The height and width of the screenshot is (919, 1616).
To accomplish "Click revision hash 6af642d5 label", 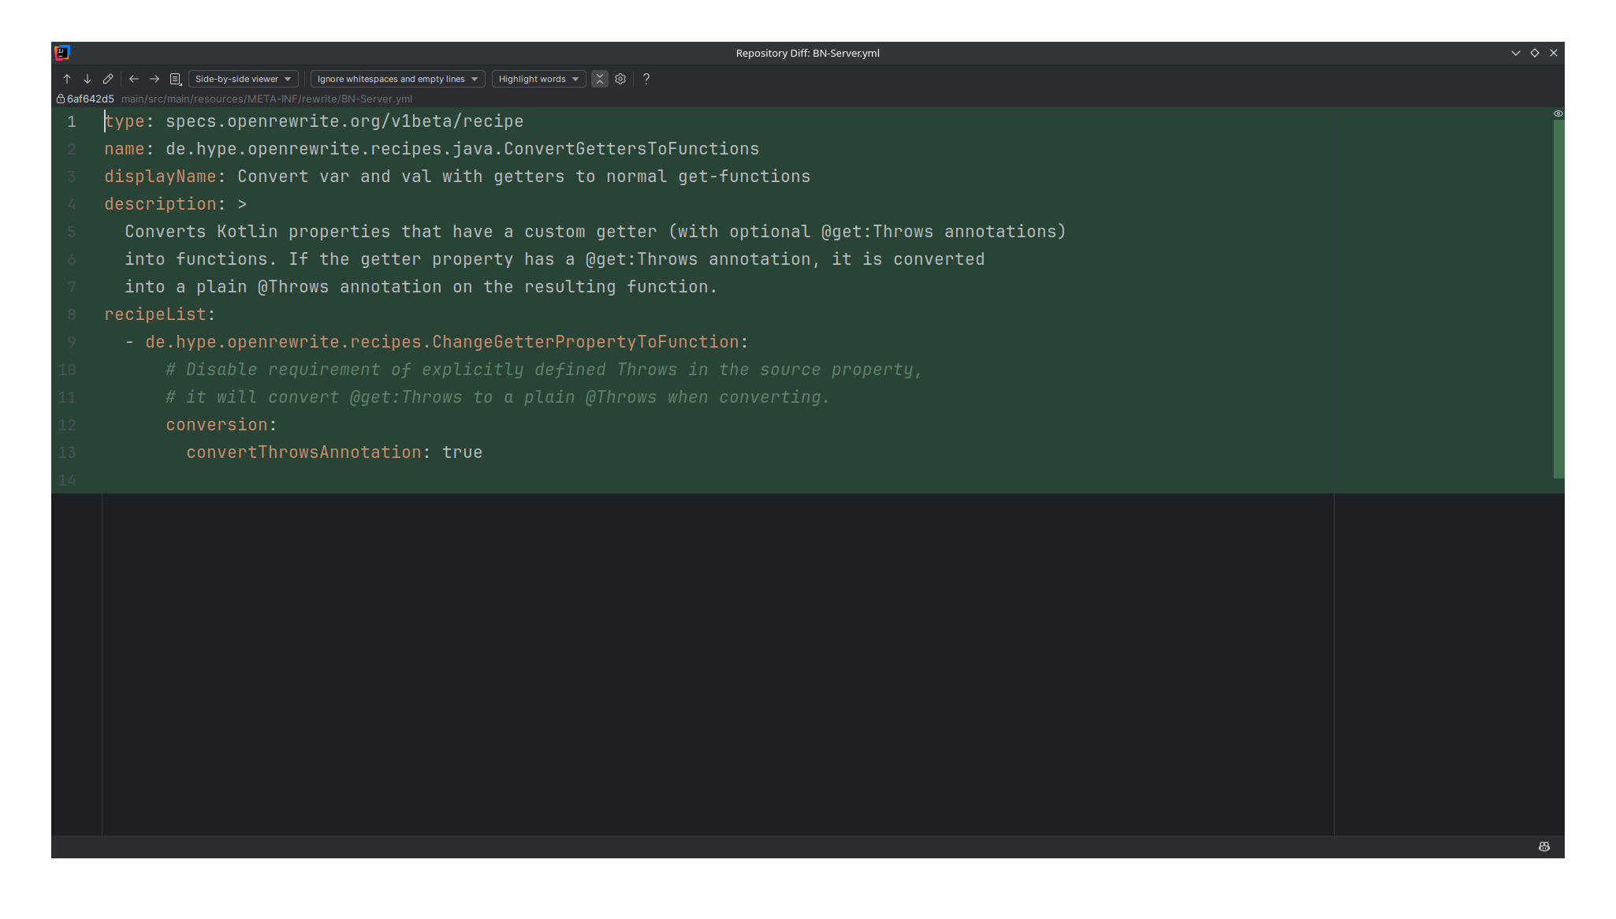I will coord(91,99).
